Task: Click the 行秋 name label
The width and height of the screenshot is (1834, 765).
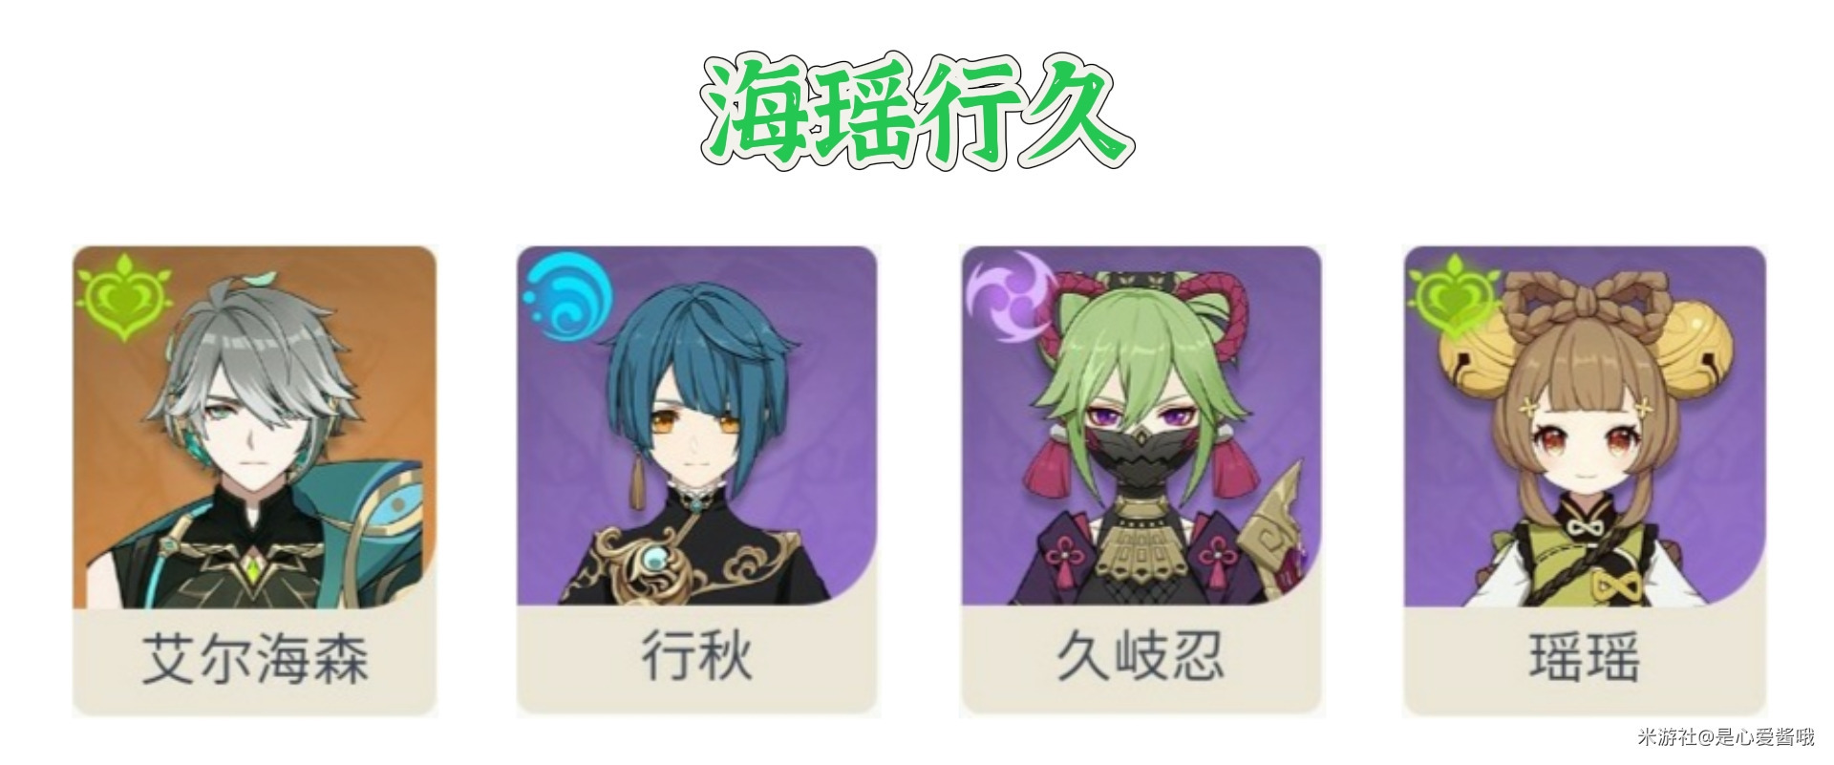Action: coord(697,656)
